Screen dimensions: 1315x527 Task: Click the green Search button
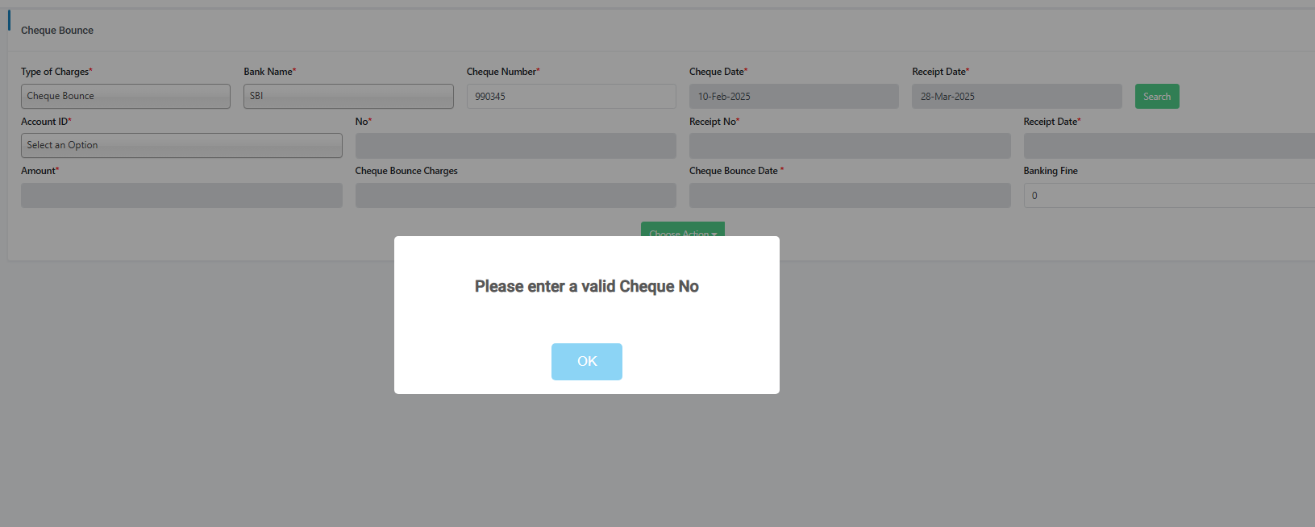click(1157, 96)
